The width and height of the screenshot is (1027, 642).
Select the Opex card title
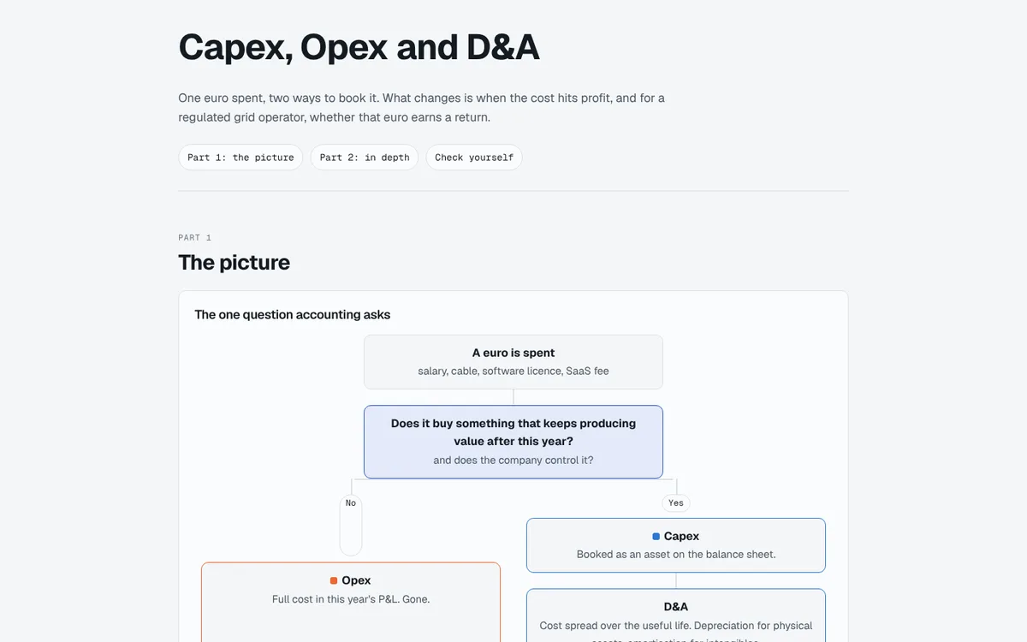356,580
